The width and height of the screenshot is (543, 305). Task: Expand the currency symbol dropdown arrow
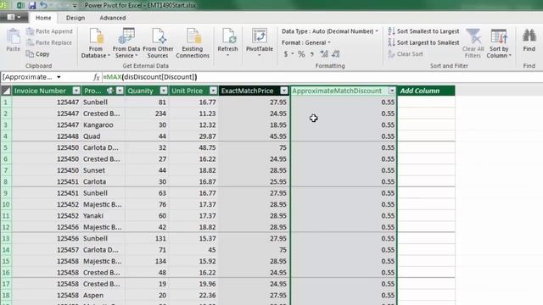(x=293, y=54)
